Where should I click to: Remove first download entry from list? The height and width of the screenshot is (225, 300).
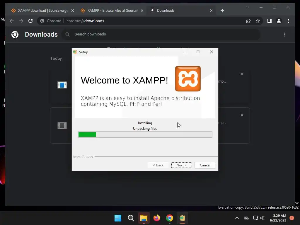242,74
